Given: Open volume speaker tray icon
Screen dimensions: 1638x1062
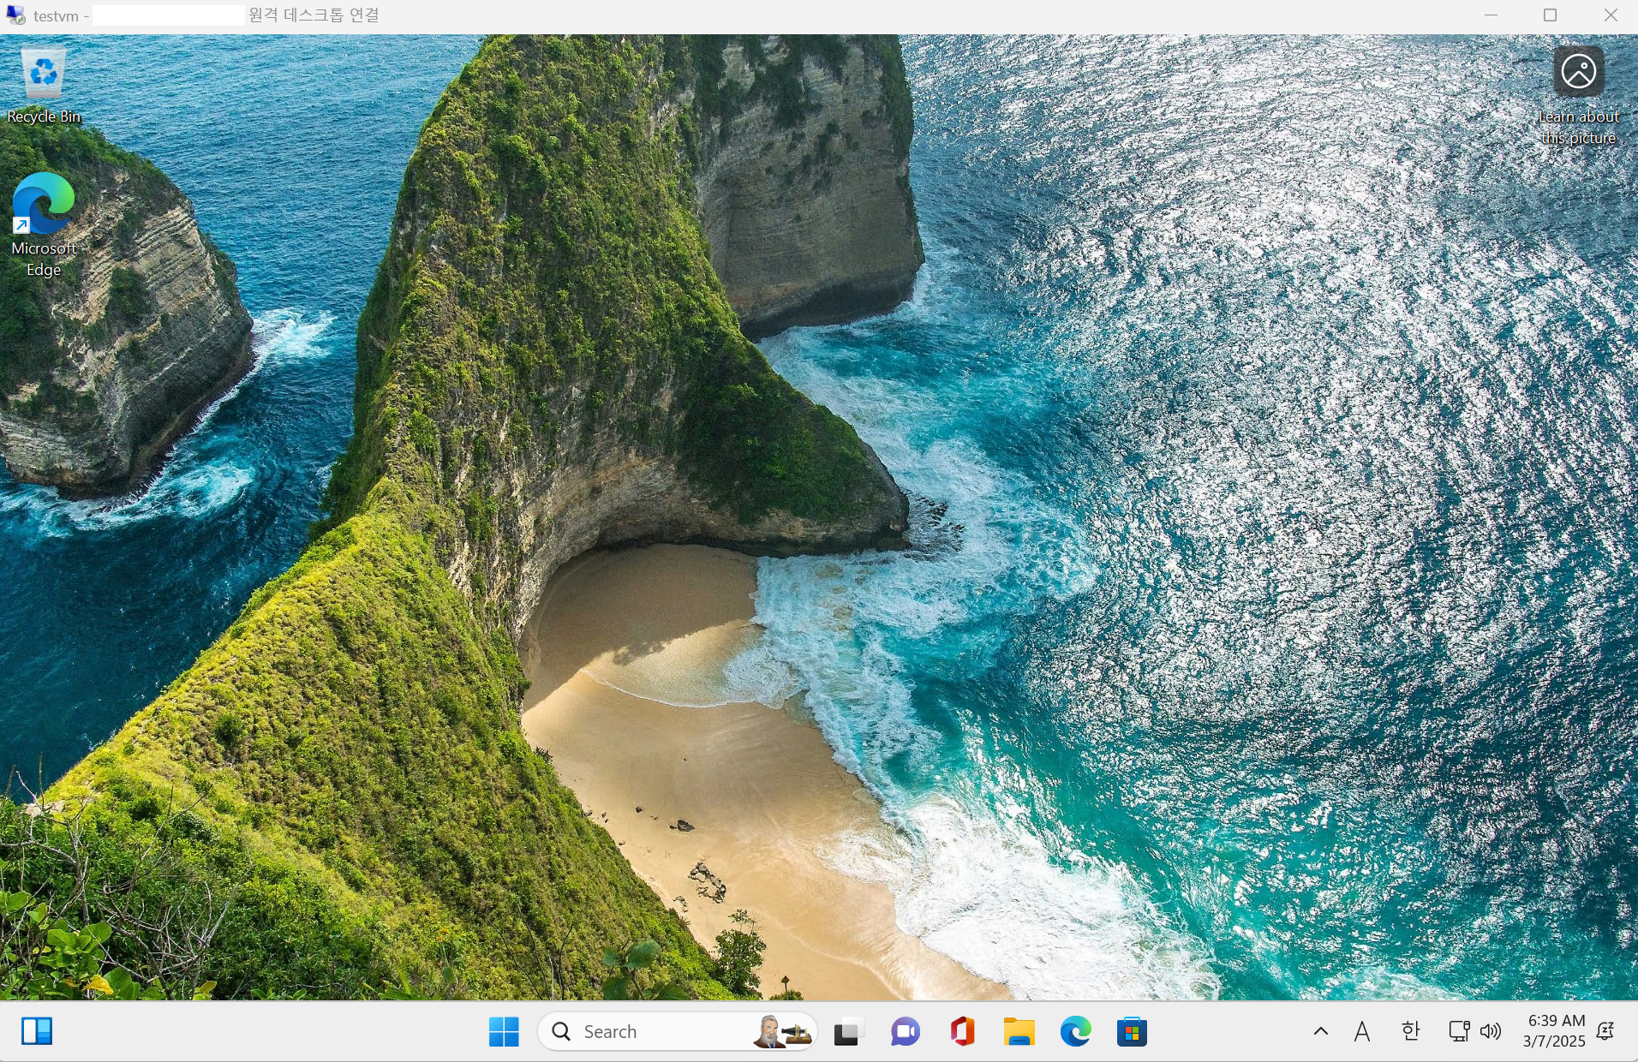Looking at the screenshot, I should (x=1491, y=1031).
